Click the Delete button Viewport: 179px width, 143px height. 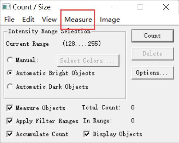coord(153,54)
